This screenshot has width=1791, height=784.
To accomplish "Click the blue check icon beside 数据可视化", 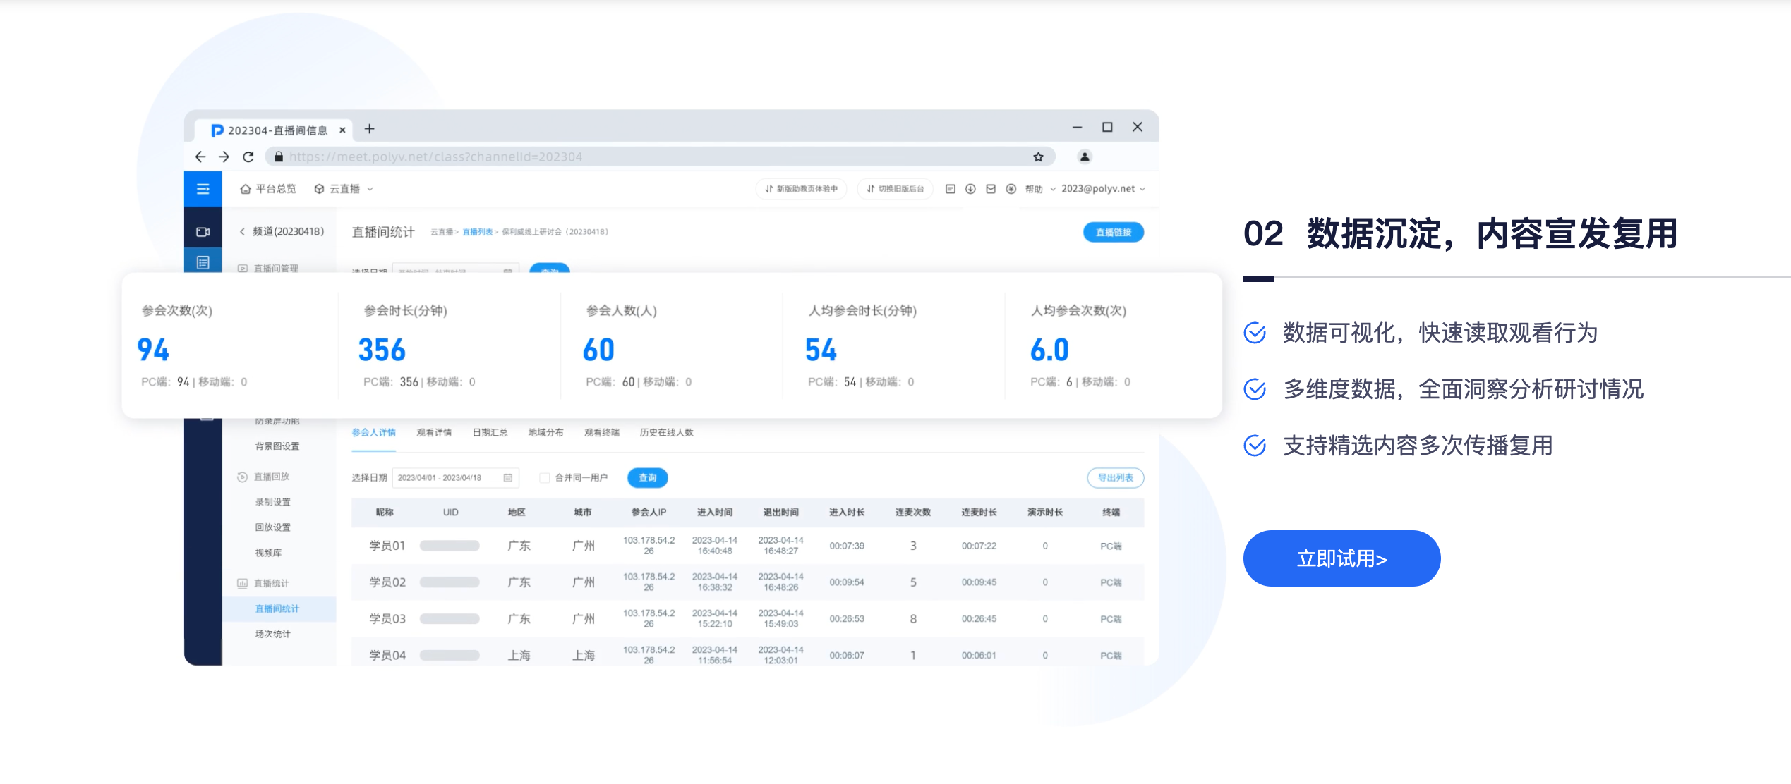I will (x=1255, y=333).
